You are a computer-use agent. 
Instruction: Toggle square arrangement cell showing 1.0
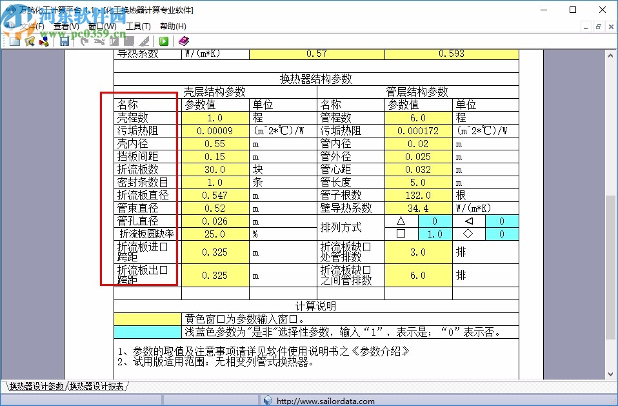pyautogui.click(x=435, y=234)
